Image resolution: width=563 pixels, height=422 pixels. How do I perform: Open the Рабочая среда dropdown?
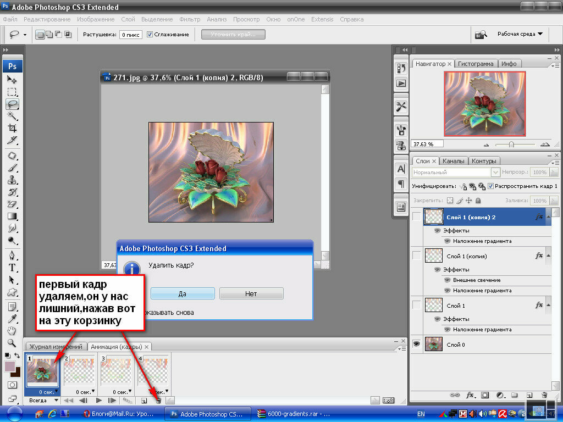click(520, 34)
